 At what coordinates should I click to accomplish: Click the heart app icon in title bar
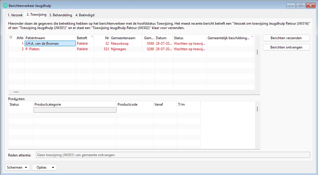click(x=5, y=6)
